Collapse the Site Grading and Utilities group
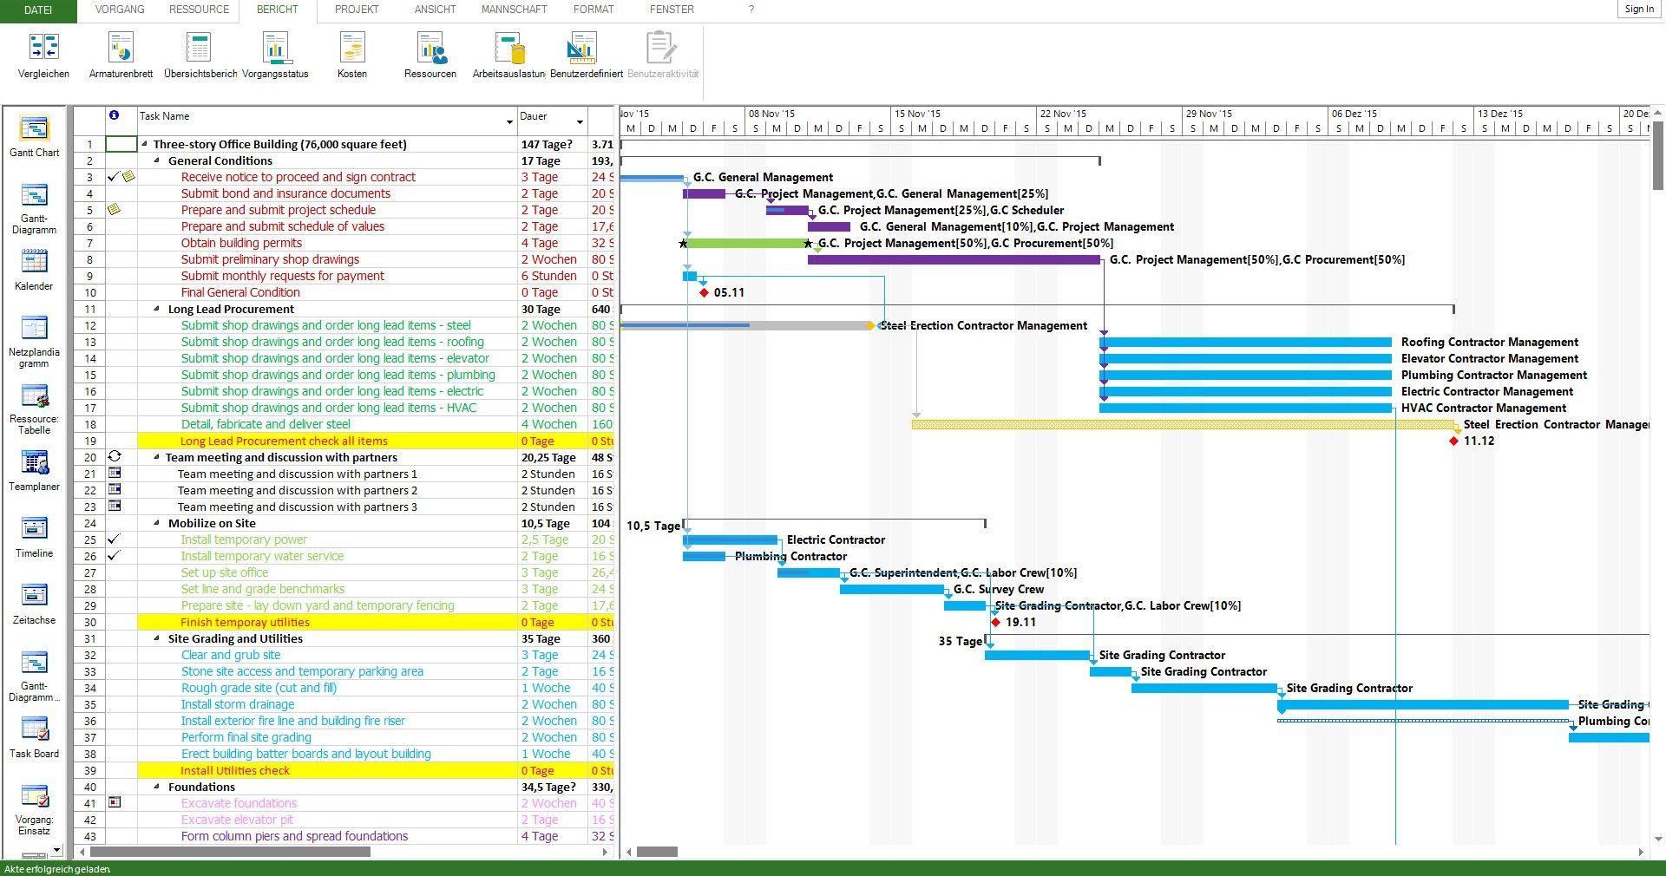The height and width of the screenshot is (876, 1666). (x=157, y=639)
